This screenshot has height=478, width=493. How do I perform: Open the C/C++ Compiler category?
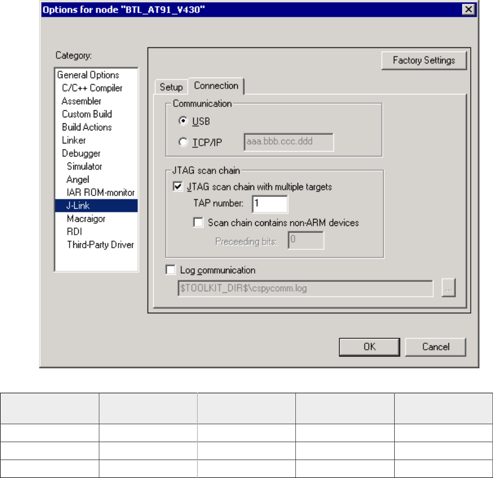pos(92,88)
